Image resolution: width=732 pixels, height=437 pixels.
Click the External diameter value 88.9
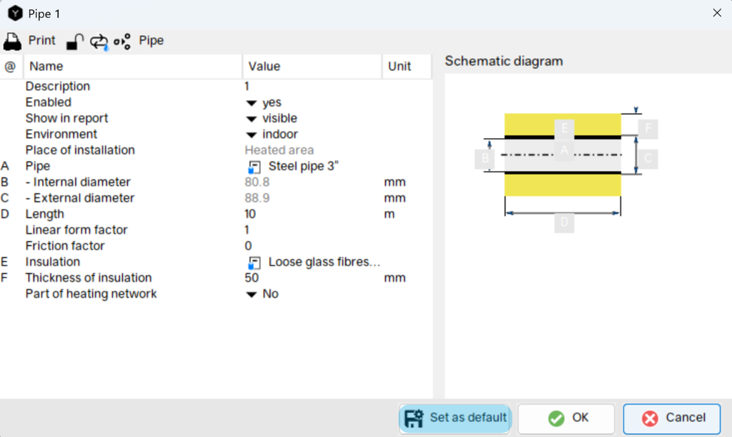(257, 198)
